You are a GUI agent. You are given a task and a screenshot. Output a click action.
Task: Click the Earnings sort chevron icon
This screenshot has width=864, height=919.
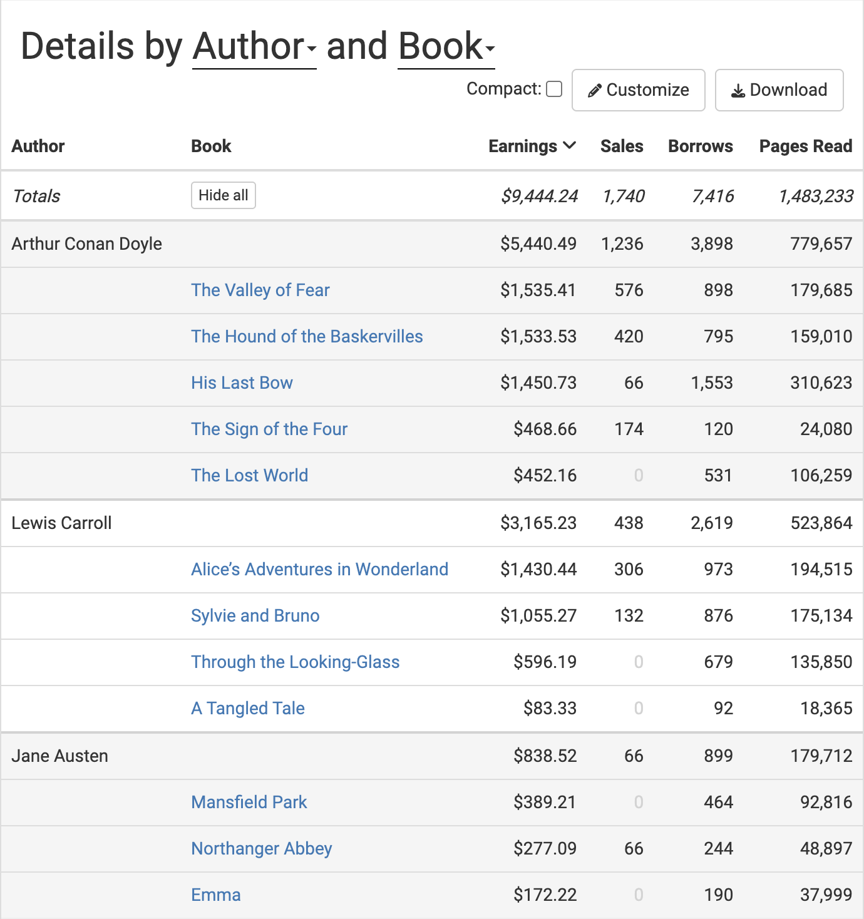[569, 145]
